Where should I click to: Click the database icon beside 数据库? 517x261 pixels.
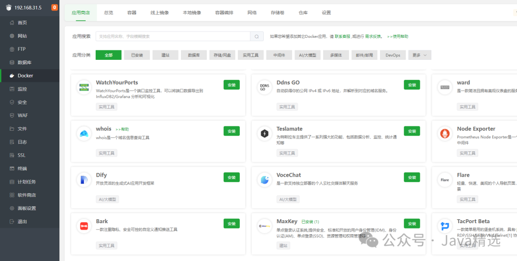12,62
